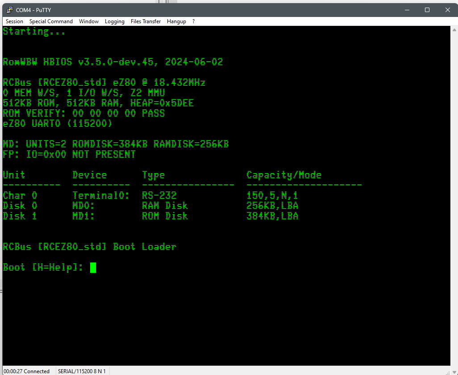Image resolution: width=458 pixels, height=375 pixels.
Task: Click '150,5,N,1' capacity cell
Action: pos(272,196)
